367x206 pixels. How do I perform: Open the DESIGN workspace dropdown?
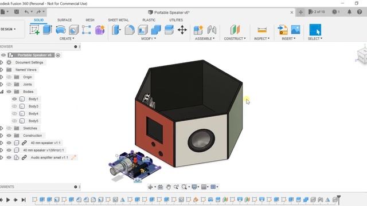click(x=9, y=29)
